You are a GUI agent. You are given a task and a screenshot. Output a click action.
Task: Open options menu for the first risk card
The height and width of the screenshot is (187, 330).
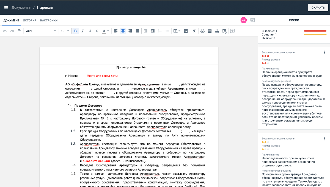324,52
